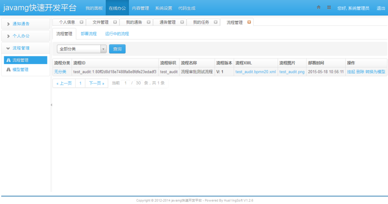Switch to 部署流程 sub-tab

pyautogui.click(x=88, y=34)
